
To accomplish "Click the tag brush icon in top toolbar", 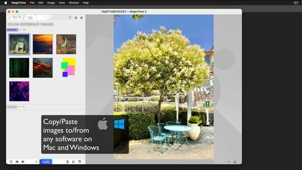I will (76, 17).
